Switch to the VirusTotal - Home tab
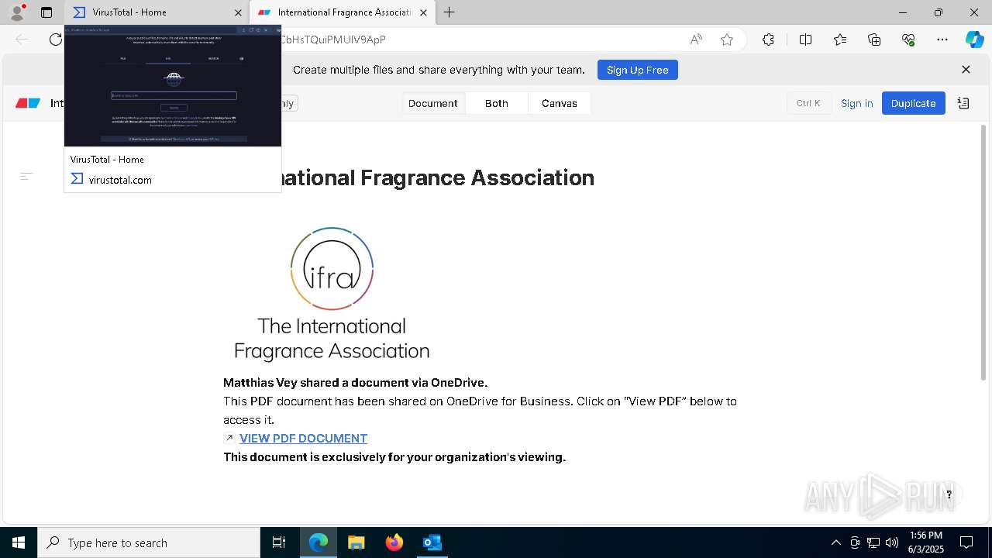Screen dimensions: 992x558 click(157, 12)
